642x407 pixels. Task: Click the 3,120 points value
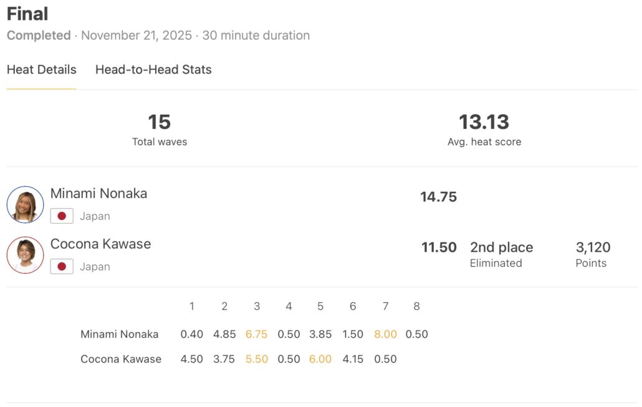tap(593, 247)
